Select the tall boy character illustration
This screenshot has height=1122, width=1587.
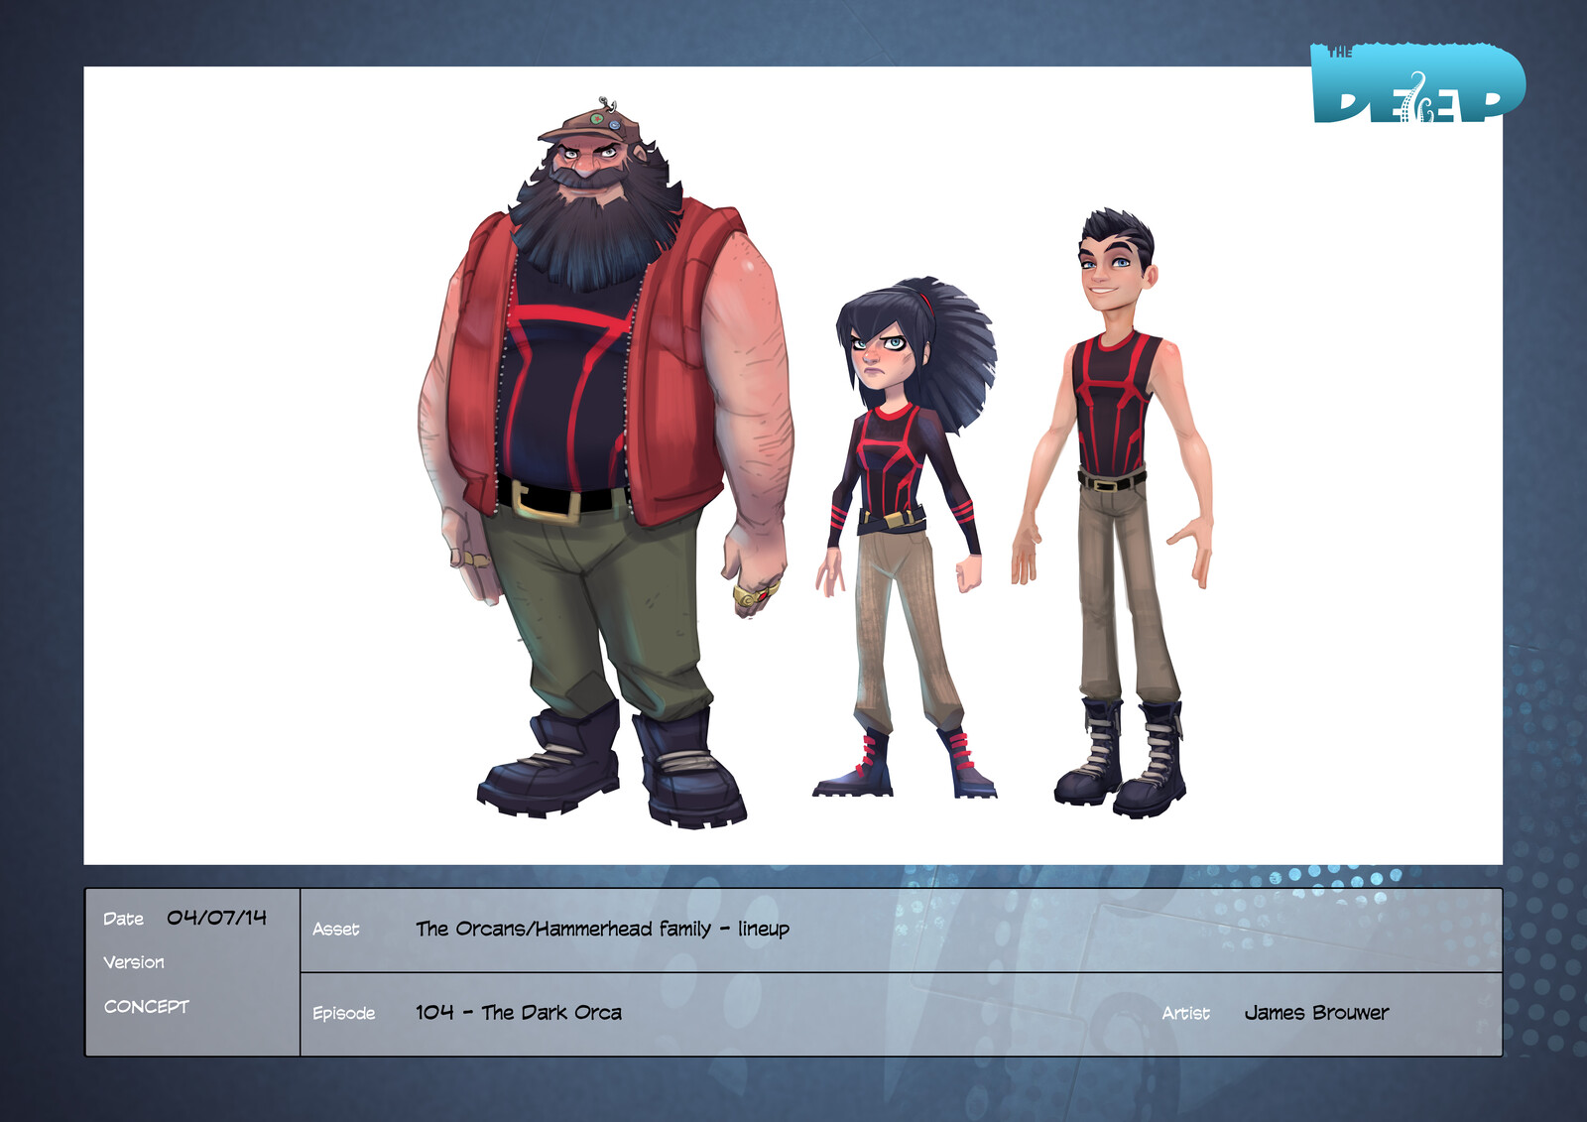click(1112, 513)
